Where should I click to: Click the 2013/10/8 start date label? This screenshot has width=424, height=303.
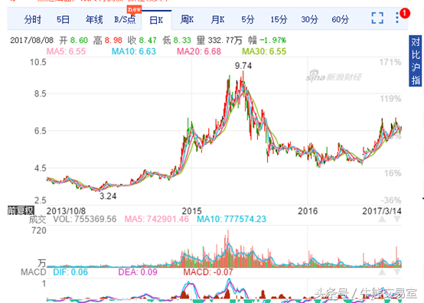point(66,211)
